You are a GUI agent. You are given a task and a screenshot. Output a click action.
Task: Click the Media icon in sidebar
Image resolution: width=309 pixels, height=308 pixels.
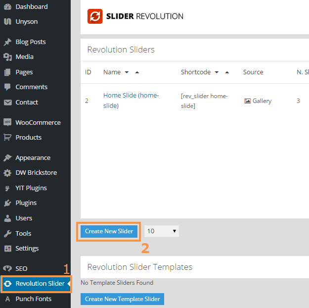click(x=7, y=57)
